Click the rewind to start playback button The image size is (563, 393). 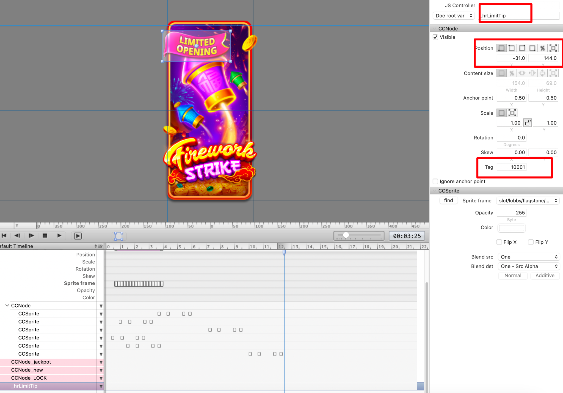[x=4, y=236]
